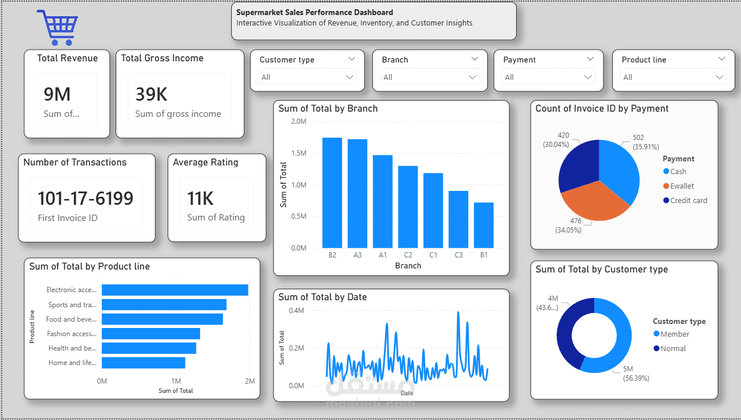Select the Food and beverages product bar
This screenshot has width=741, height=420.
162,319
